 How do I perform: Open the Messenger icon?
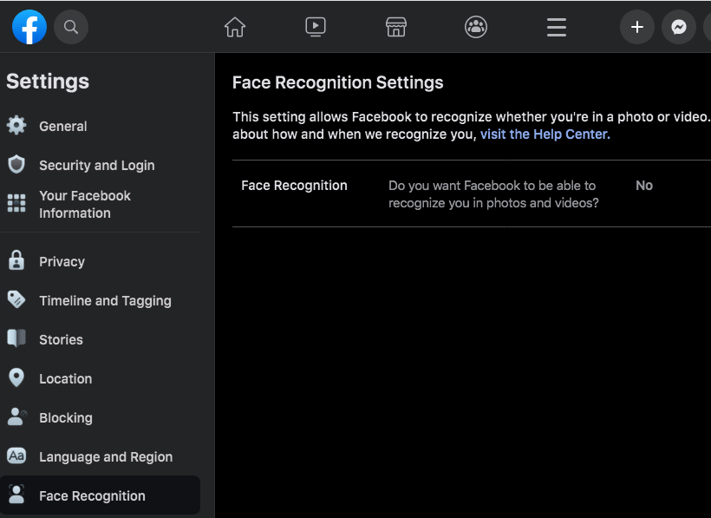(x=679, y=27)
